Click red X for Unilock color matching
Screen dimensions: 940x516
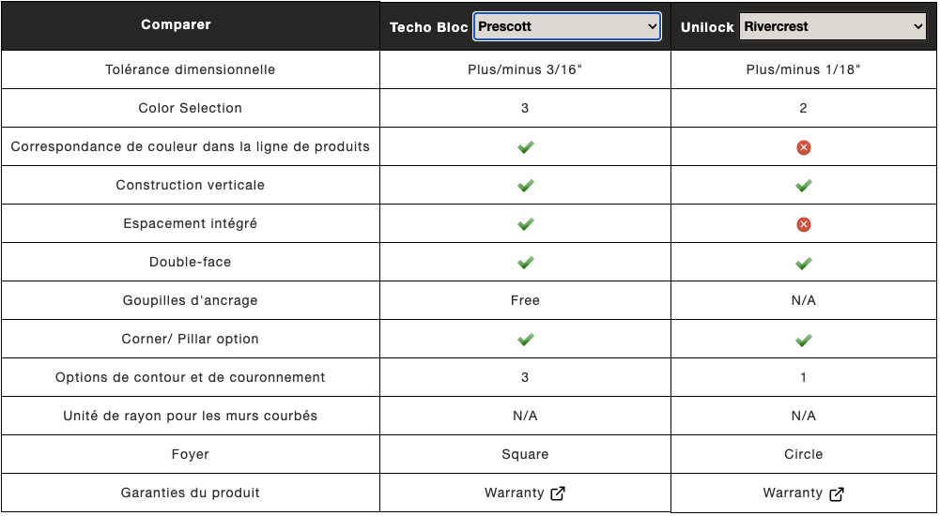tap(803, 147)
